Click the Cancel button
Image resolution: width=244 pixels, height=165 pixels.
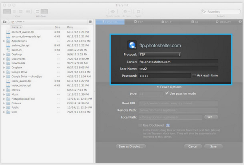(x=192, y=146)
